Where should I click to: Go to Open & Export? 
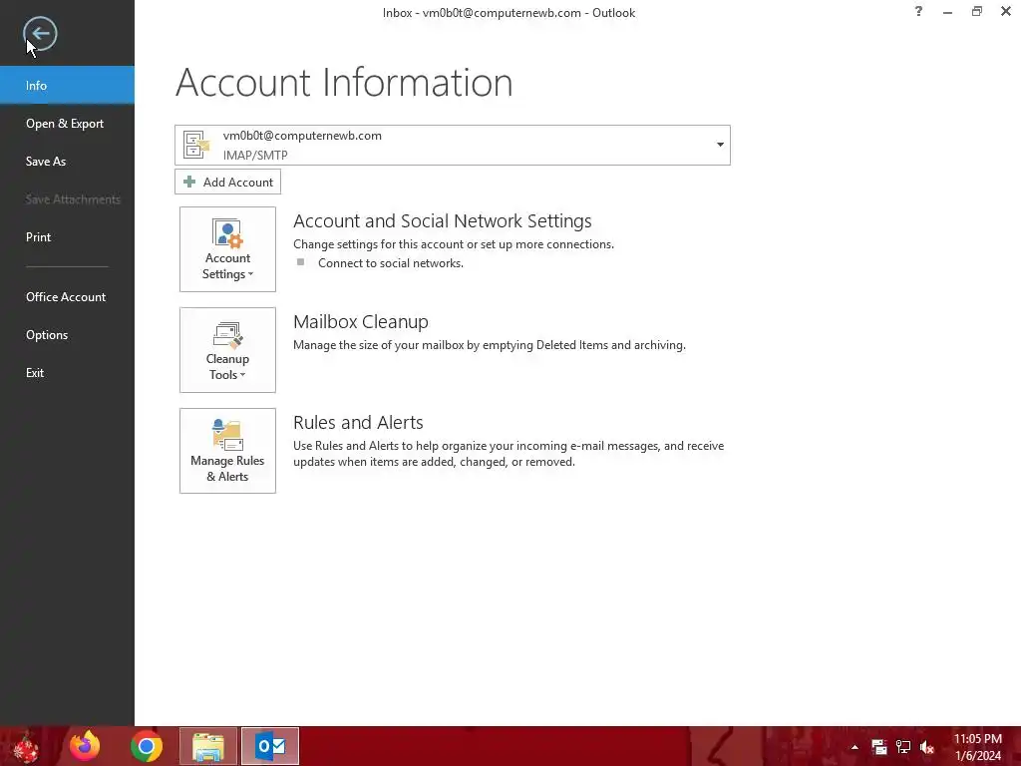coord(67,123)
